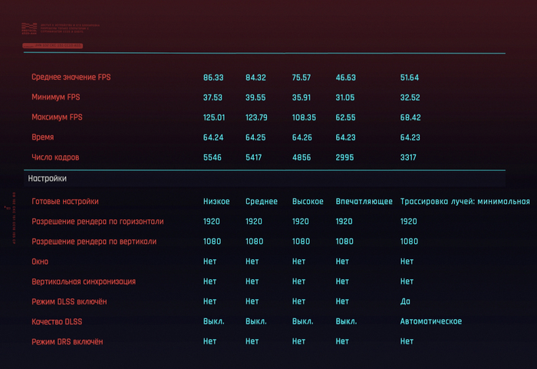Screen dimensions: 537x369
Task: Click Нет for Окно in Низкое column
Action: (x=209, y=262)
